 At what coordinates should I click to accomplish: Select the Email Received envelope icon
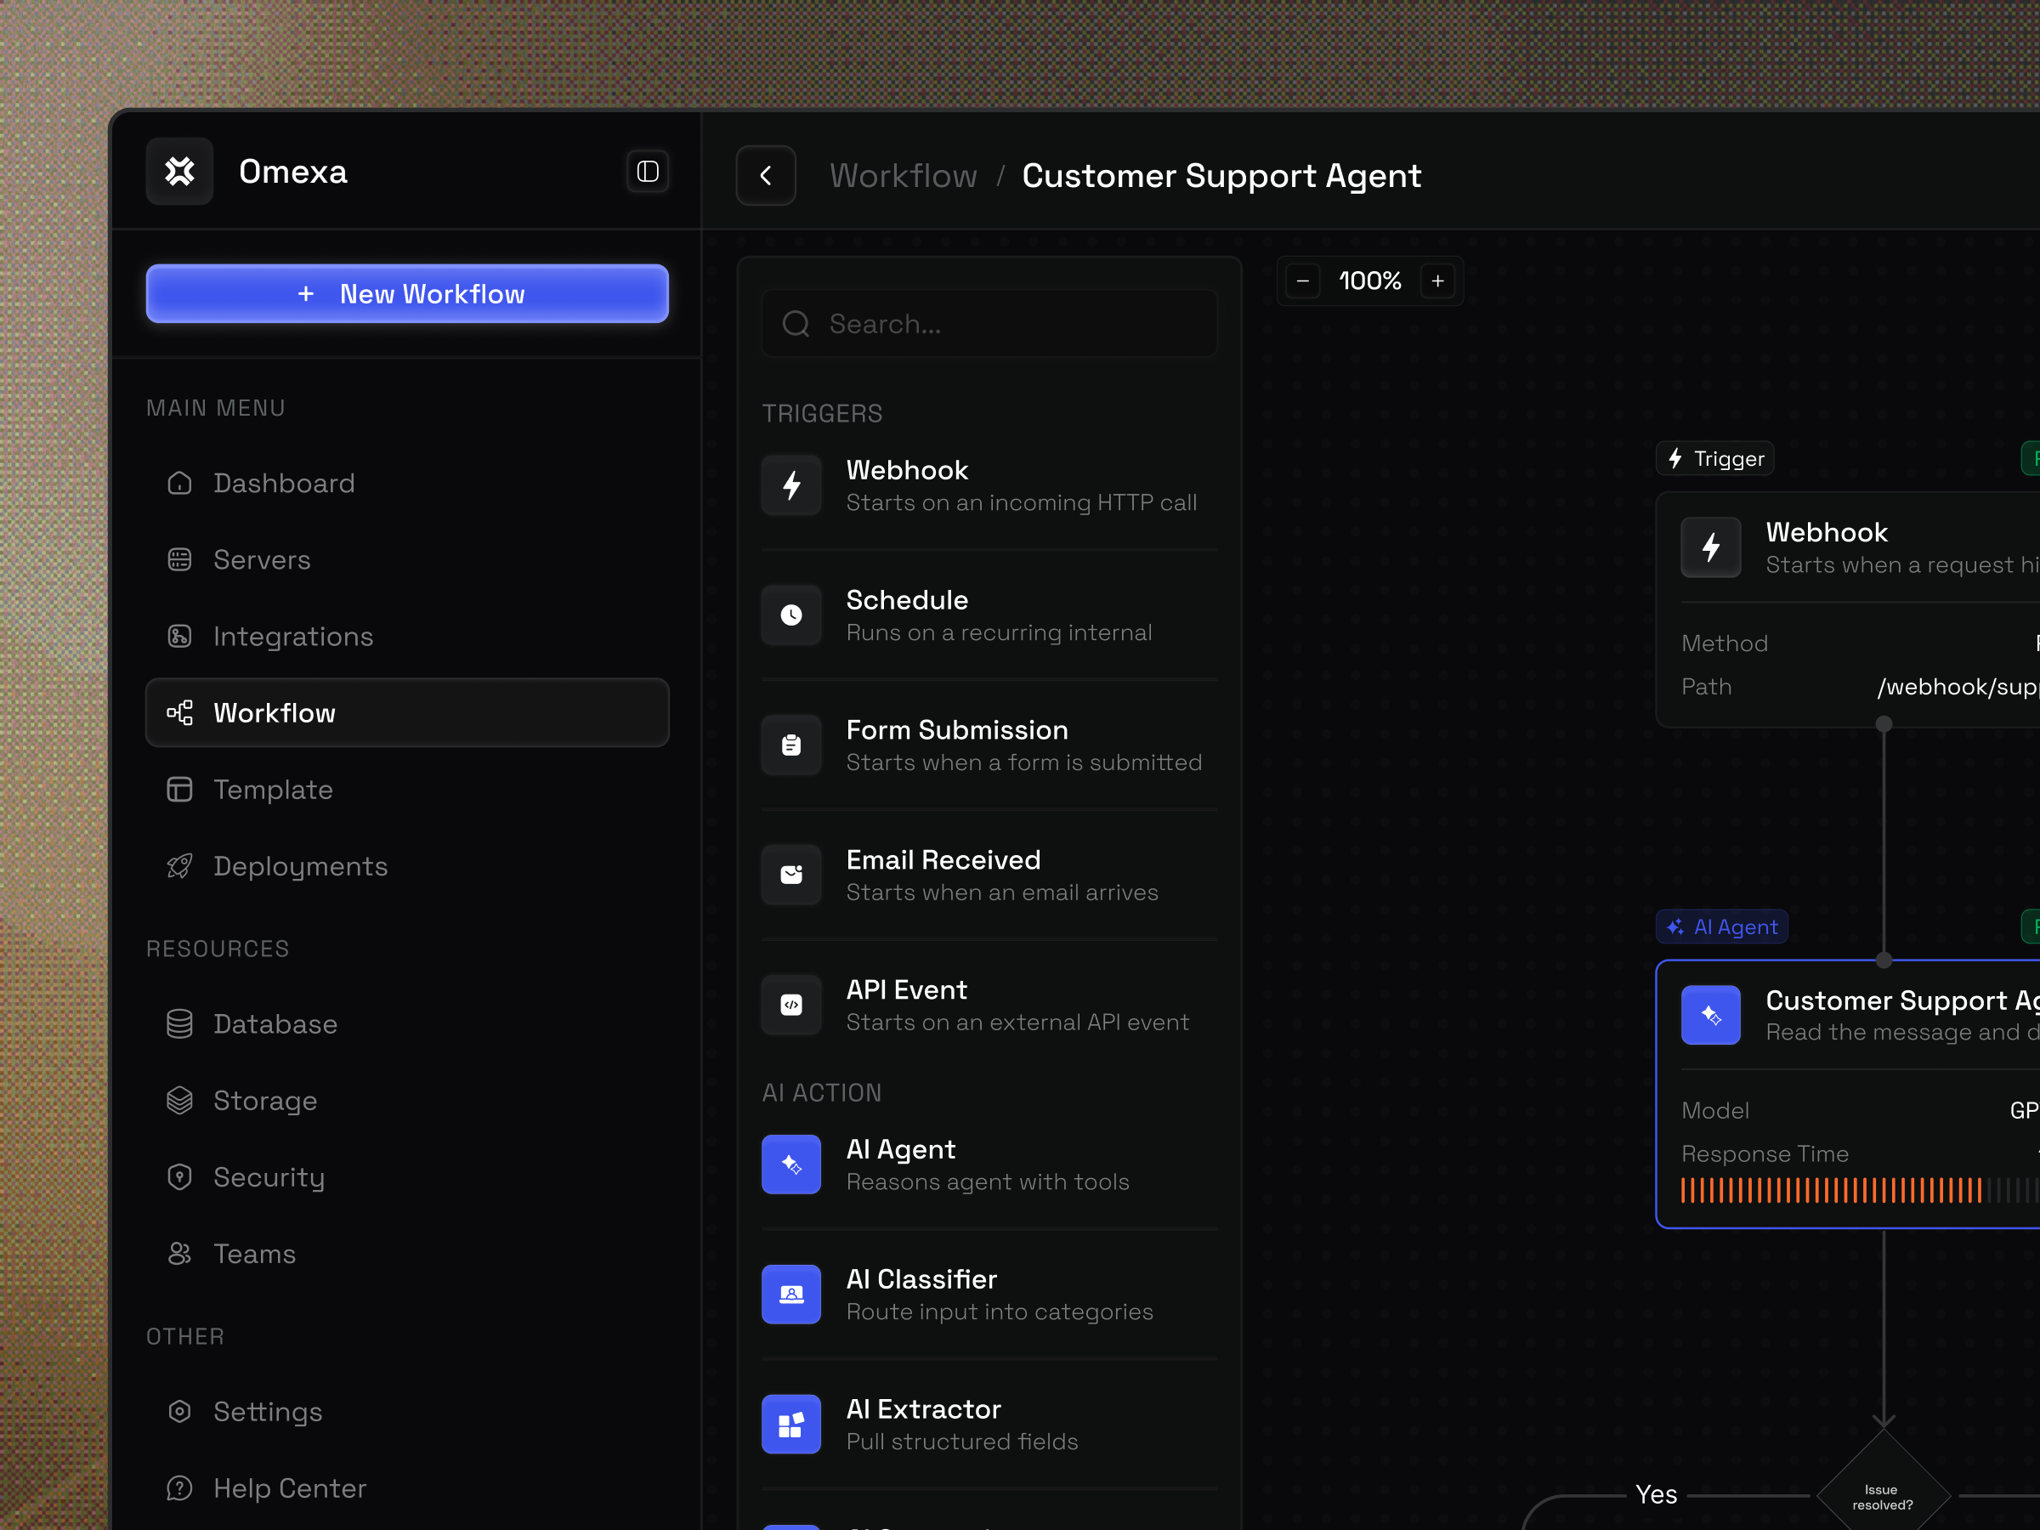point(791,875)
